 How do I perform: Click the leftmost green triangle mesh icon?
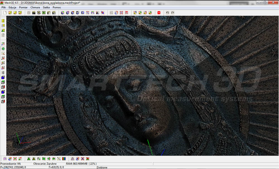pos(29,159)
